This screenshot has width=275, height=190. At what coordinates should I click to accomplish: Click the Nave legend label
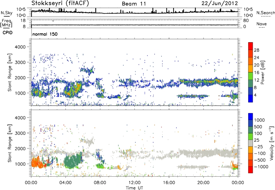(261, 24)
